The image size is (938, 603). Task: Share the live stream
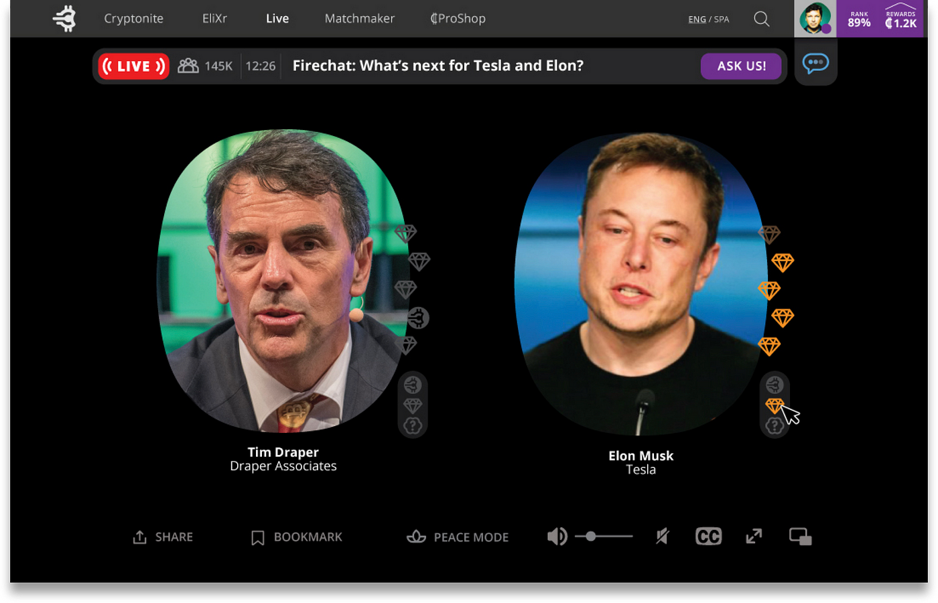163,537
